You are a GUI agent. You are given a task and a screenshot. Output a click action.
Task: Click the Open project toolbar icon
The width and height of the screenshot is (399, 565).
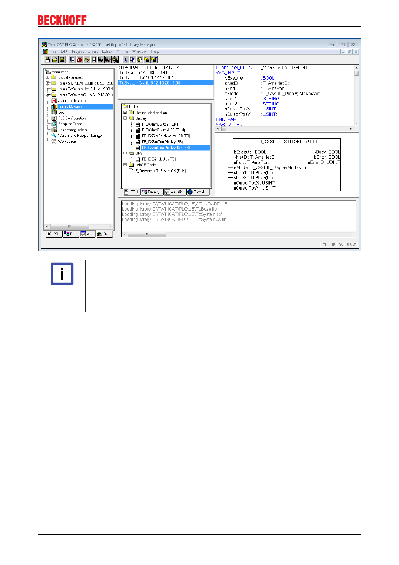(x=55, y=59)
